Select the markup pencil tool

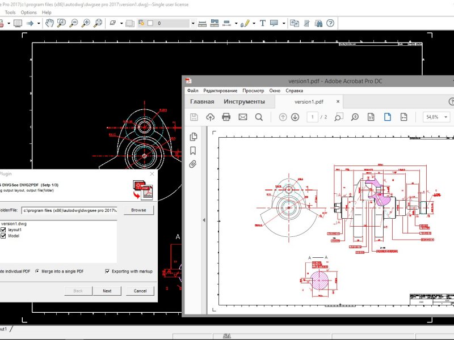[245, 23]
